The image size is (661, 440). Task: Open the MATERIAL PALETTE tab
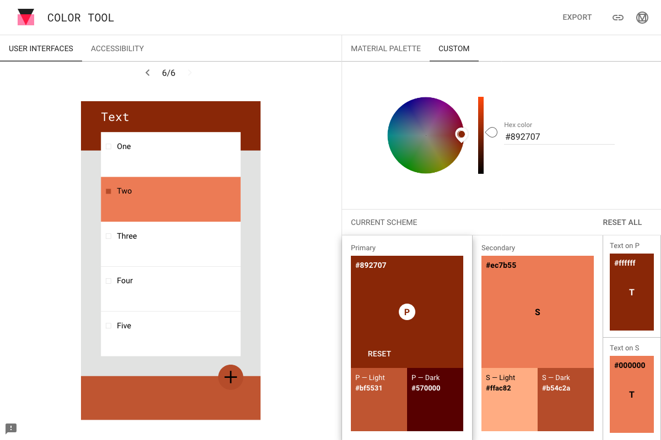coord(386,48)
